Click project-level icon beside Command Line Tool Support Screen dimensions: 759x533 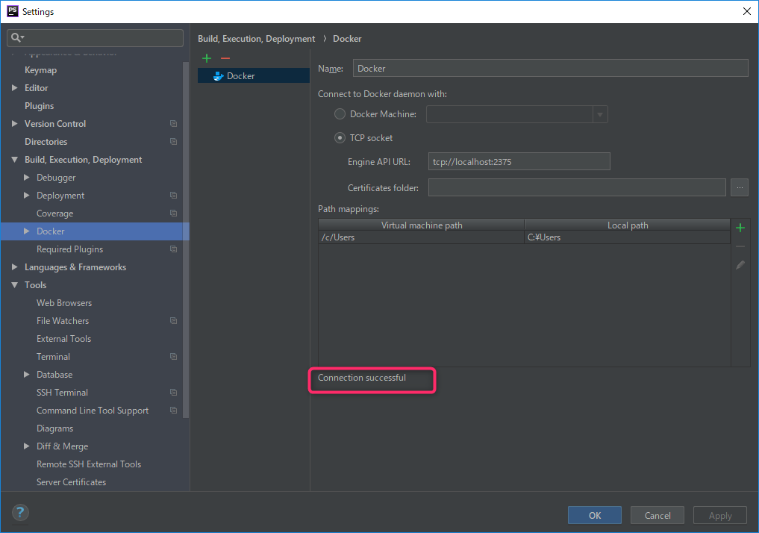pos(173,411)
